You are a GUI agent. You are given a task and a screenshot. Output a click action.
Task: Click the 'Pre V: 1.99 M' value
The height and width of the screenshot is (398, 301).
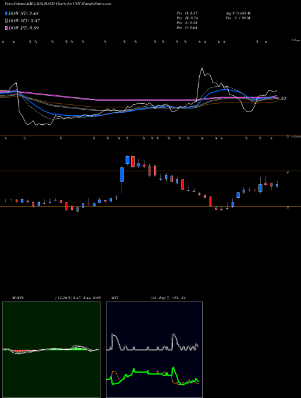pos(238,18)
